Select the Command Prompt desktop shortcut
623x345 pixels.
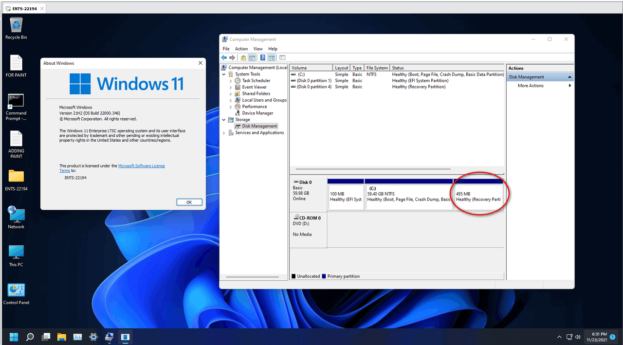coord(16,107)
